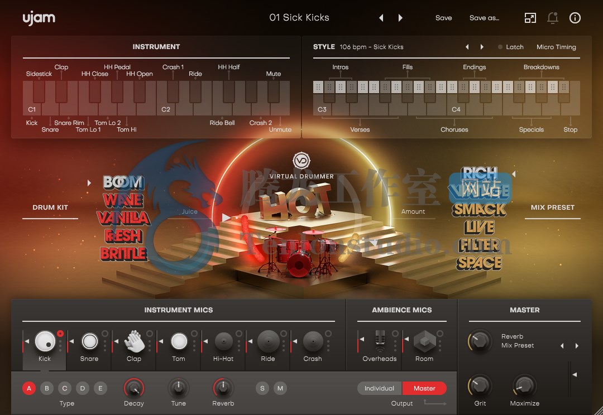Choose the SMACK mix preset
Screen dimensions: 603x415
[x=479, y=209]
